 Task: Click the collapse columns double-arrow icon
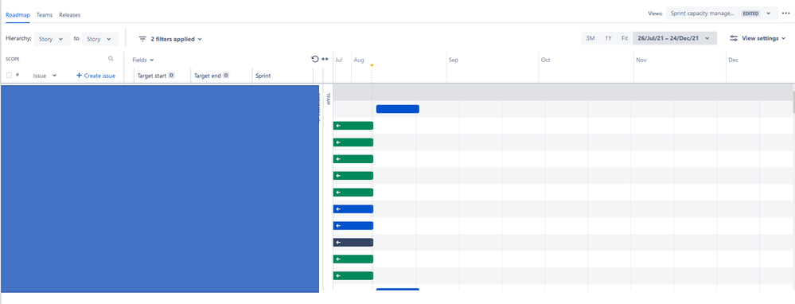[325, 59]
